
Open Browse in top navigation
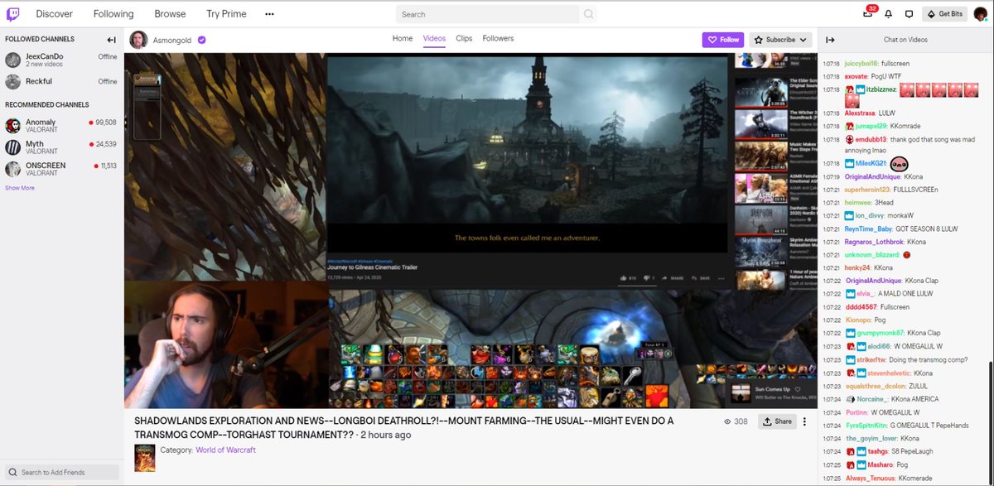coord(170,14)
